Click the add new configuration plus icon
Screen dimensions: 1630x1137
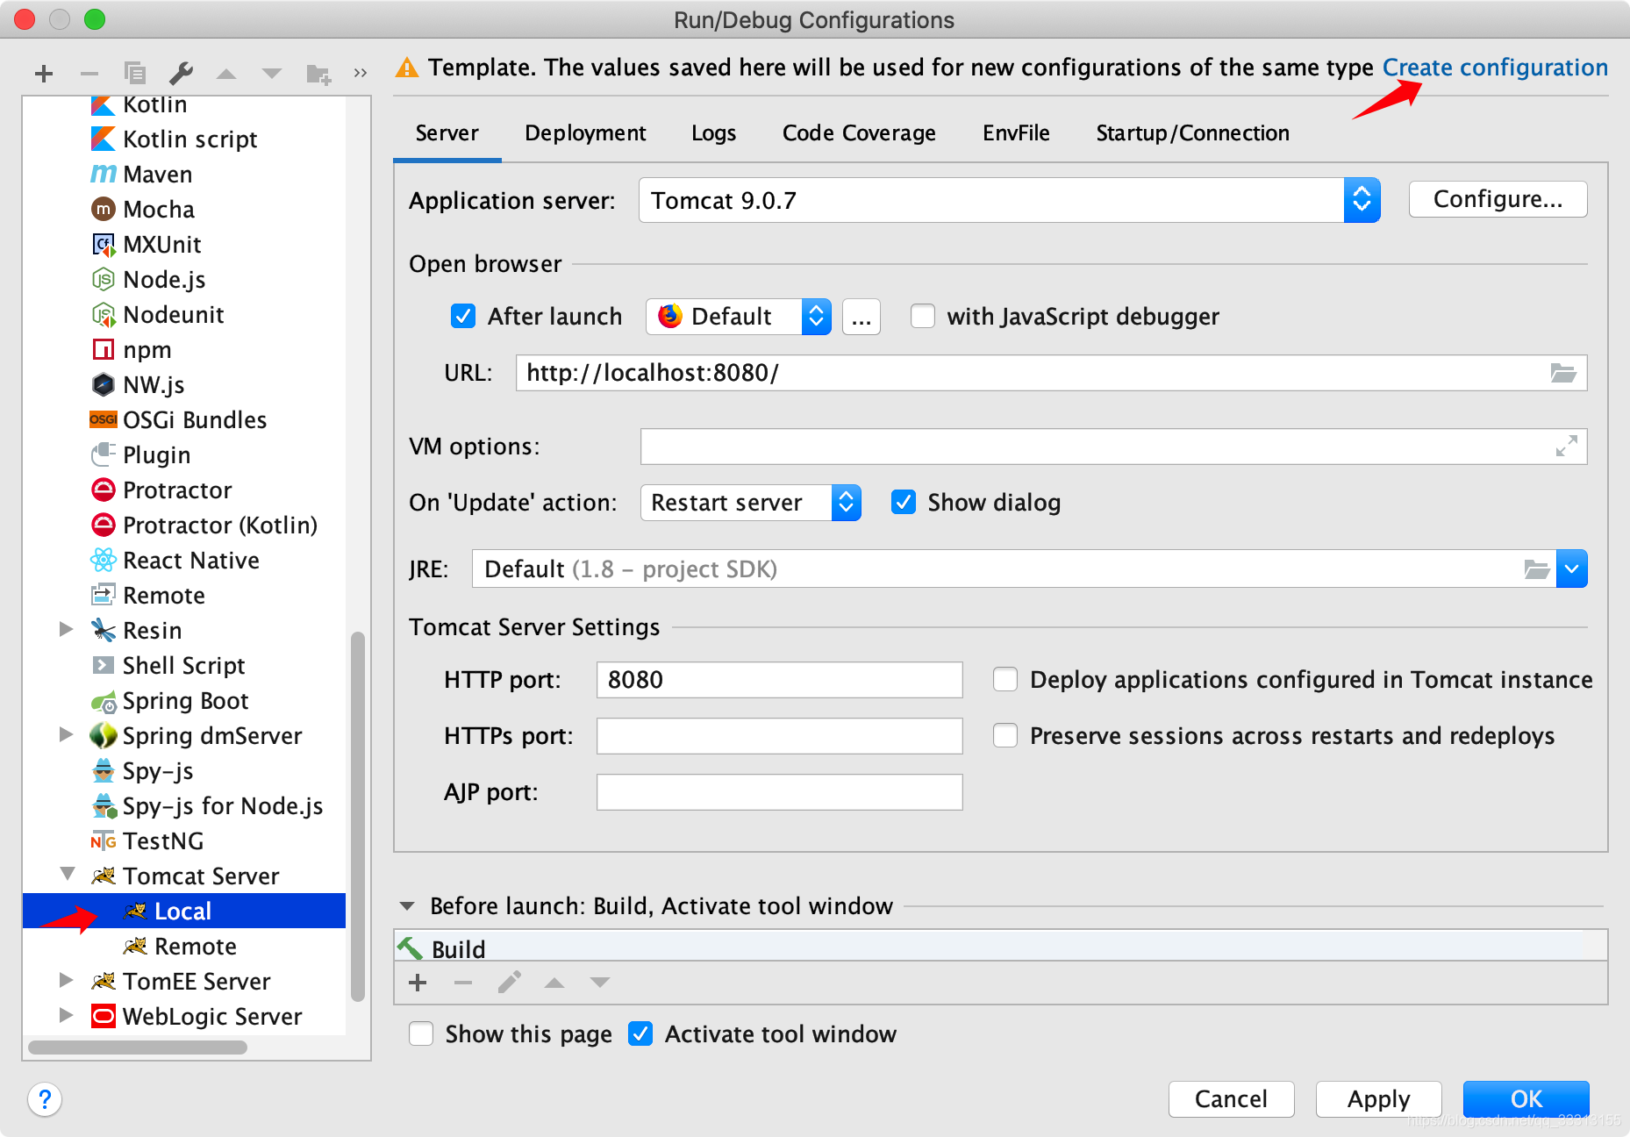[44, 74]
